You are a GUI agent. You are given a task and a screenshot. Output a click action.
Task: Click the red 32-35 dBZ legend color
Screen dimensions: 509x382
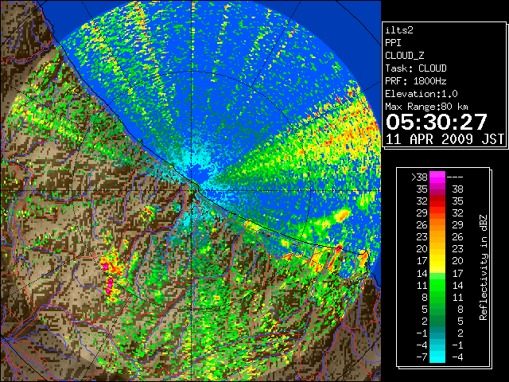437,201
